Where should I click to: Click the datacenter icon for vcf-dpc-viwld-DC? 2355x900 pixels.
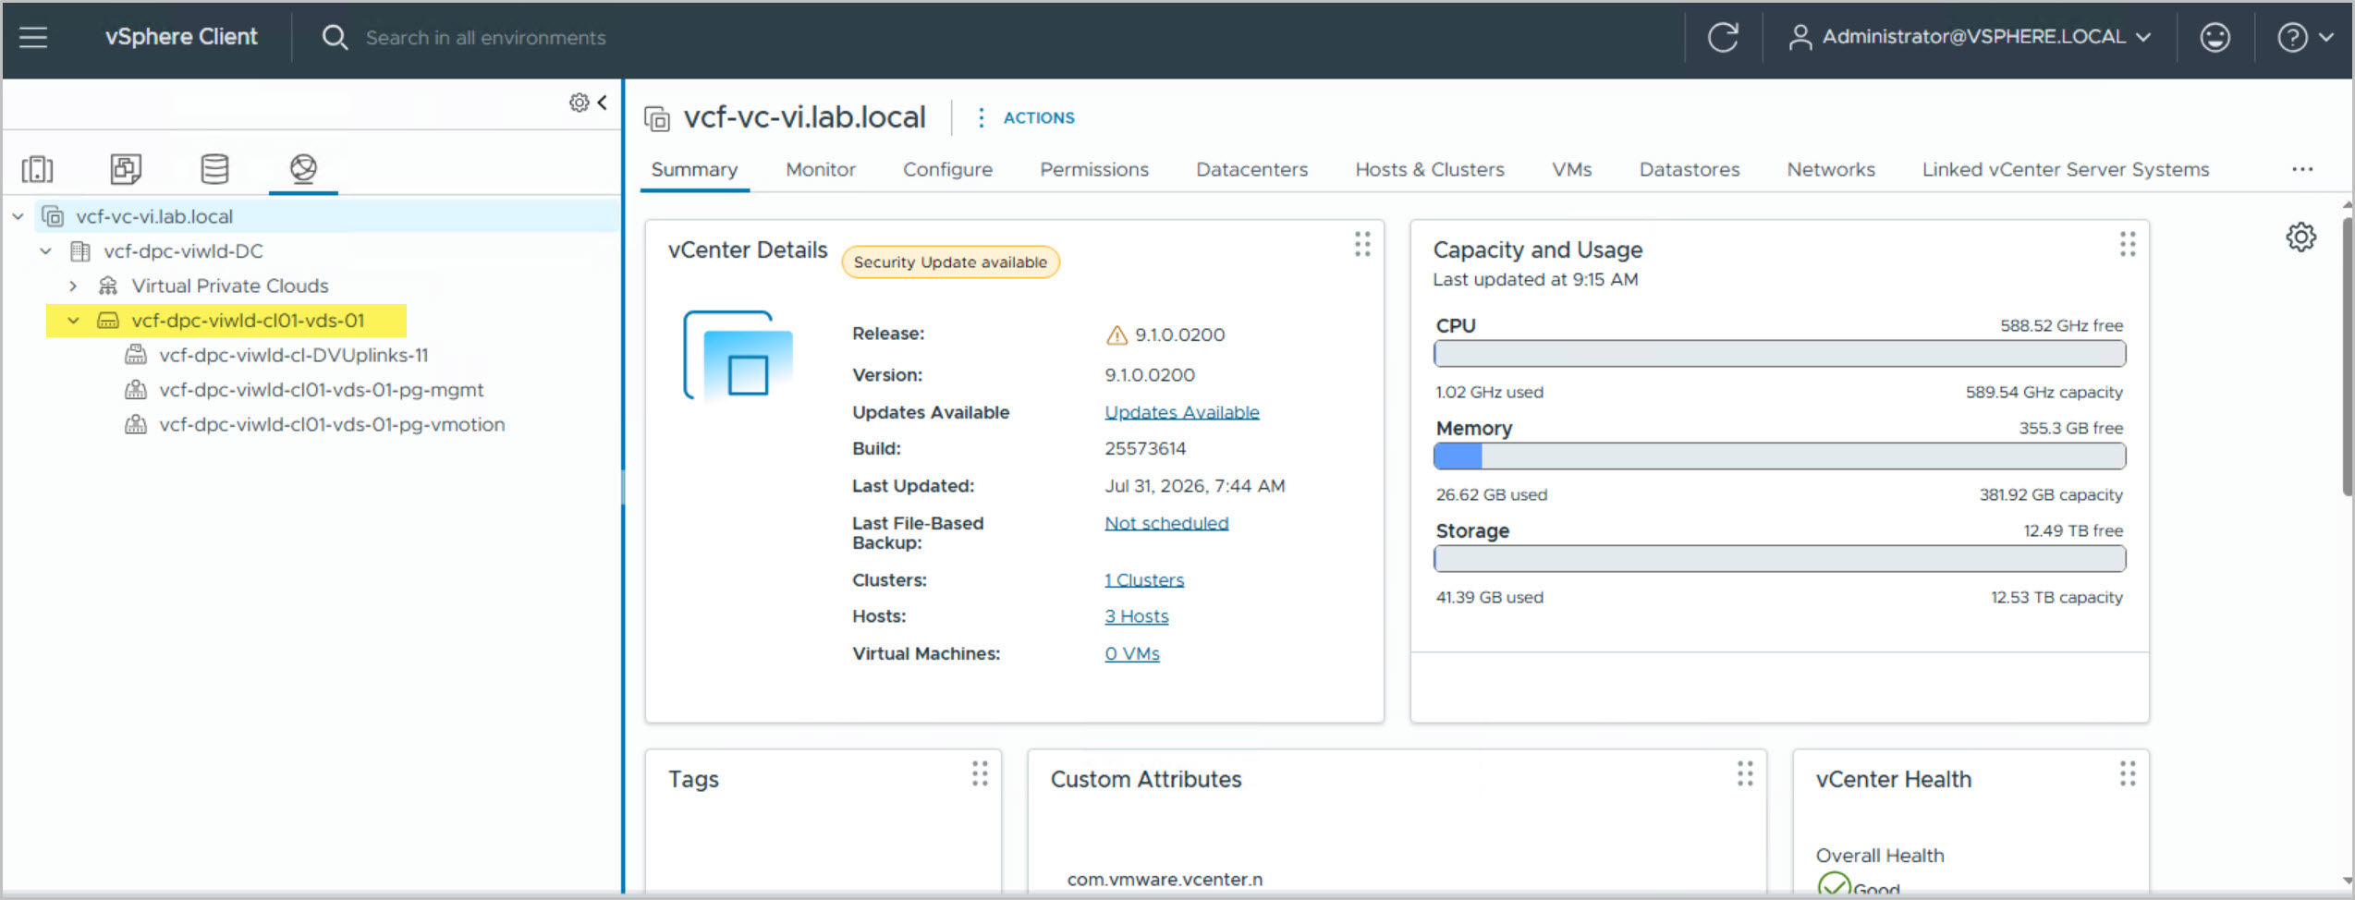(x=80, y=251)
